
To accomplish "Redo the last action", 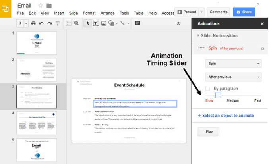I will (x=50, y=23).
